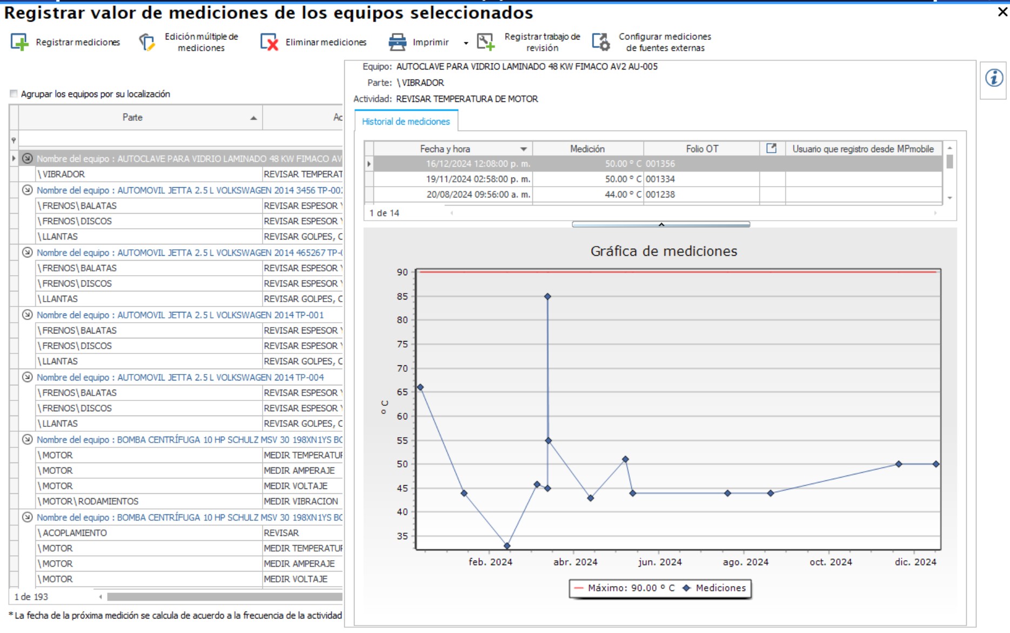Enable Agrupar los equipos por su localización
Screen dimensions: 1010x633
click(14, 94)
